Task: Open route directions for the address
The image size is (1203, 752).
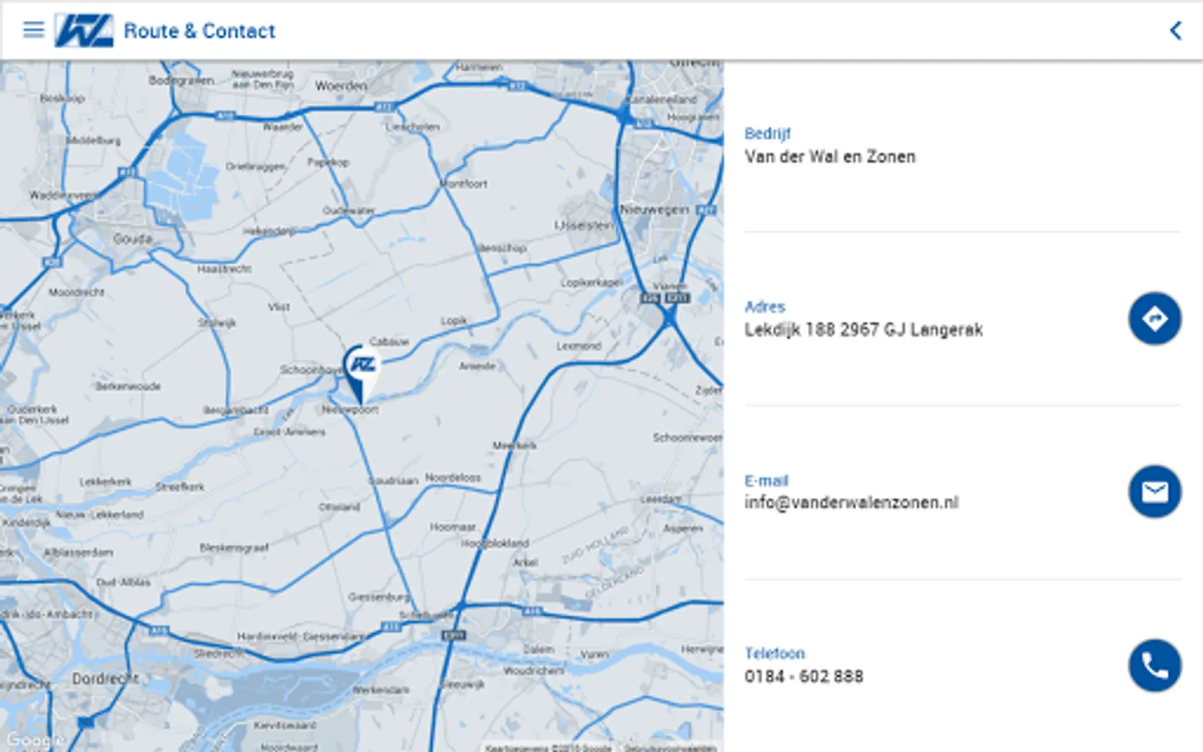Action: coord(1155,318)
